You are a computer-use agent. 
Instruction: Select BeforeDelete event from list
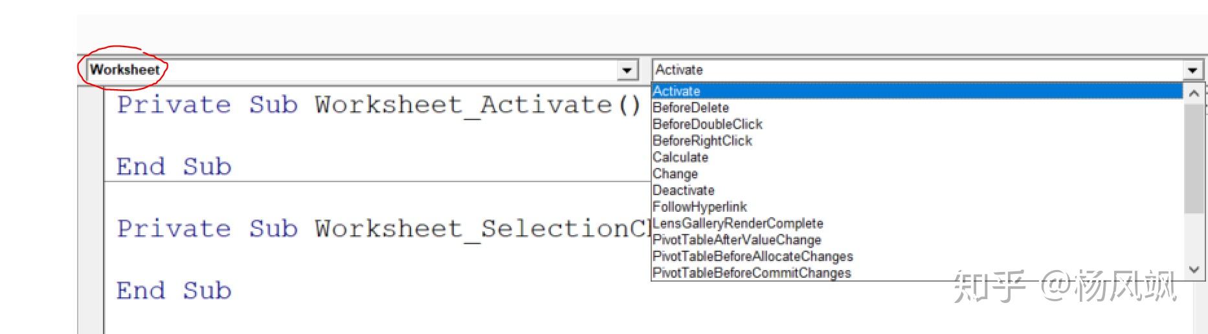[x=691, y=108]
